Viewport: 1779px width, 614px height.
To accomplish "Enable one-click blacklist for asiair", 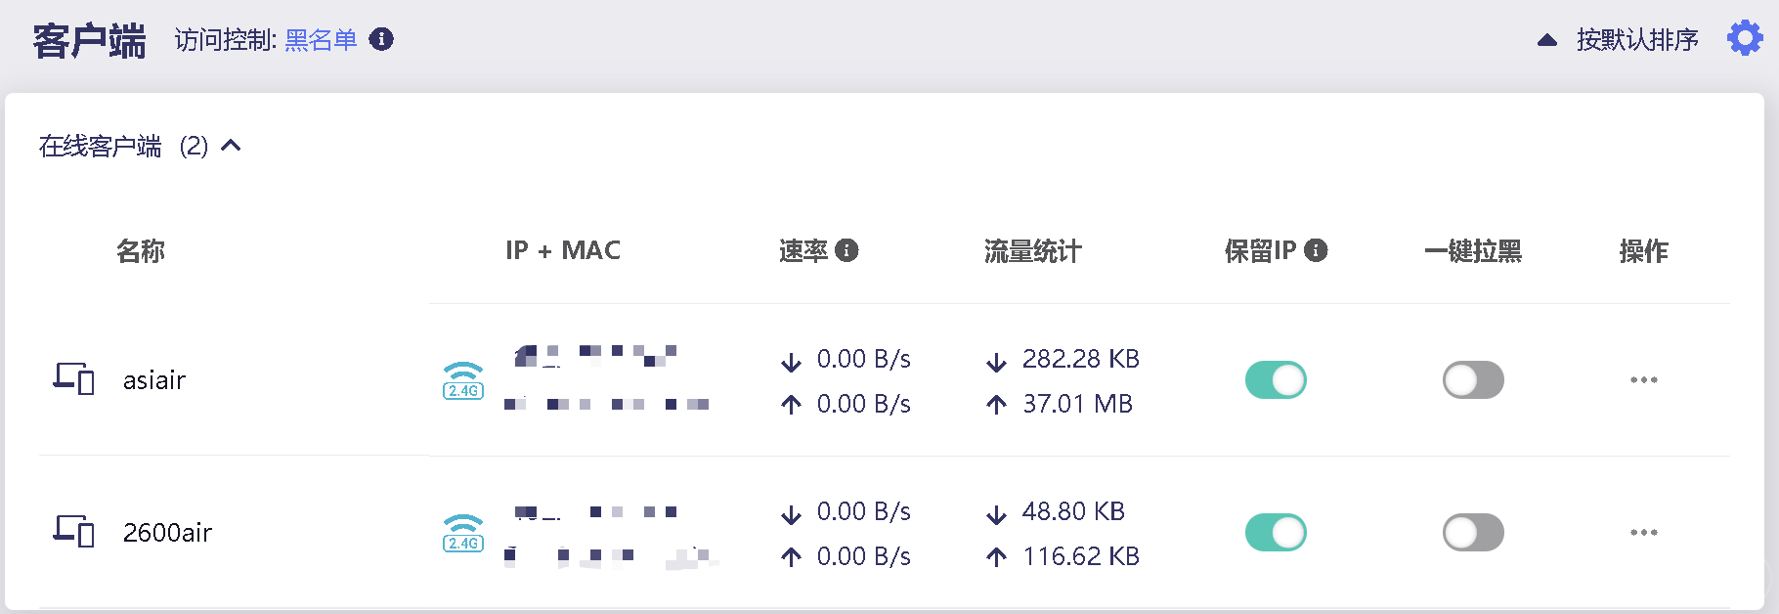I will point(1473,380).
